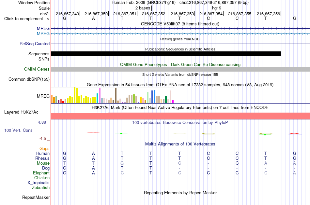Click the 'Sequences' track label
The image size is (310, 205).
(39, 54)
